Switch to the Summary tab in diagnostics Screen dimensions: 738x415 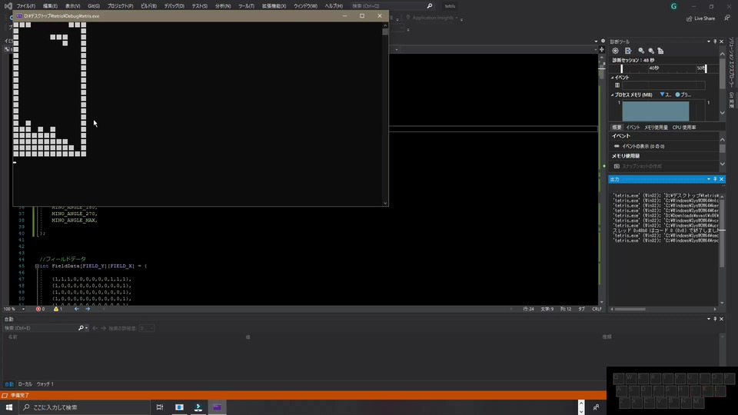coord(617,128)
